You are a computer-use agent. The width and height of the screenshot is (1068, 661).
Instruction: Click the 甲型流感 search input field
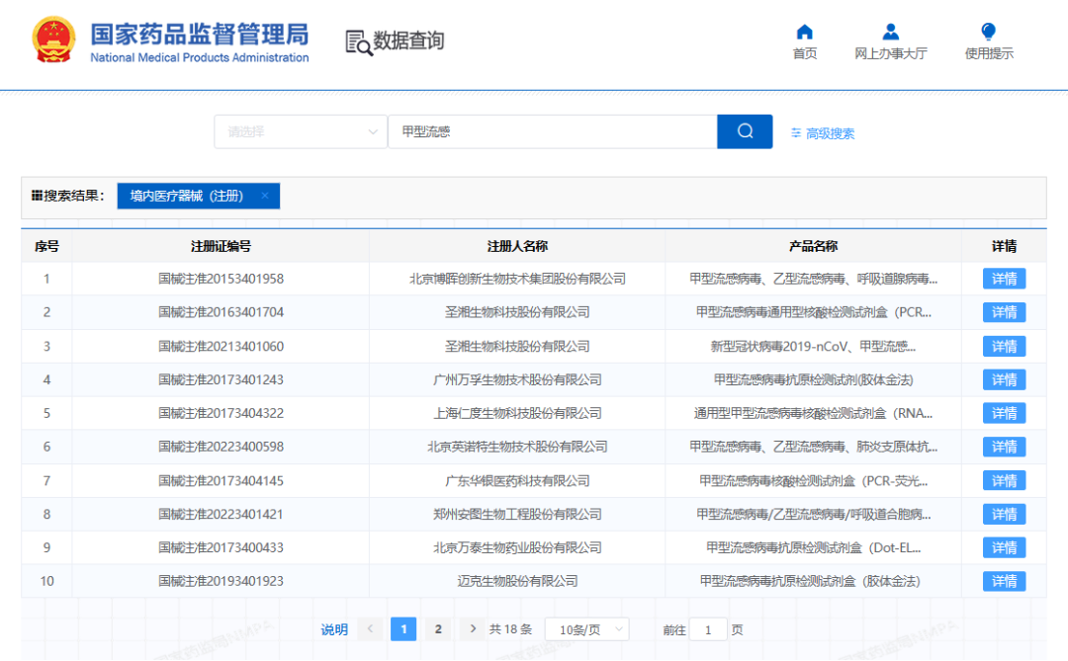click(x=553, y=131)
